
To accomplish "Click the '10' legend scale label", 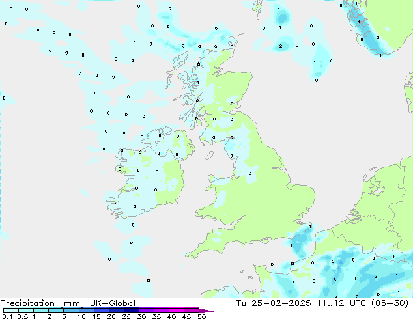I will (x=81, y=316).
